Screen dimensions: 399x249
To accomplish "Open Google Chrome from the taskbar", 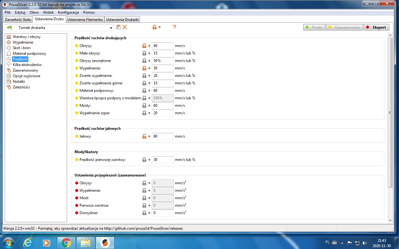I will [66, 242].
